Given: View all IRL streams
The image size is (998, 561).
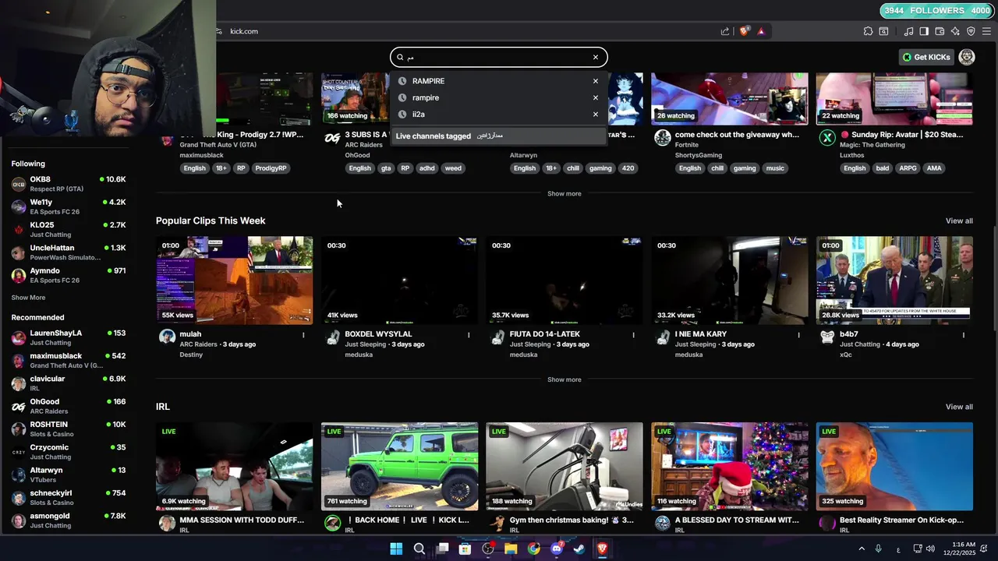Looking at the screenshot, I should tap(959, 407).
